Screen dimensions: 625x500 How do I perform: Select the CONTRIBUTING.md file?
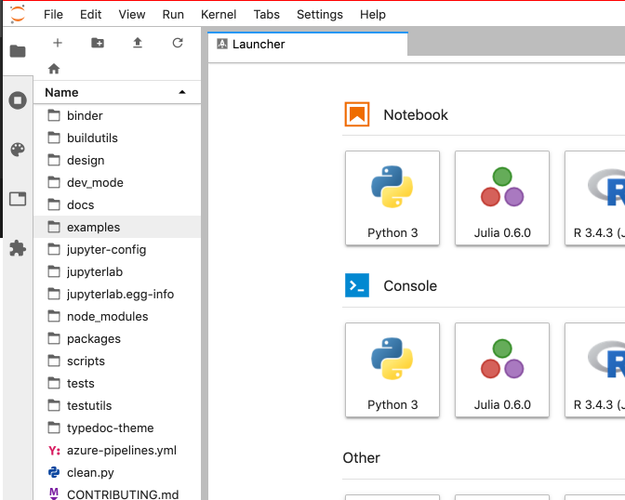point(117,493)
